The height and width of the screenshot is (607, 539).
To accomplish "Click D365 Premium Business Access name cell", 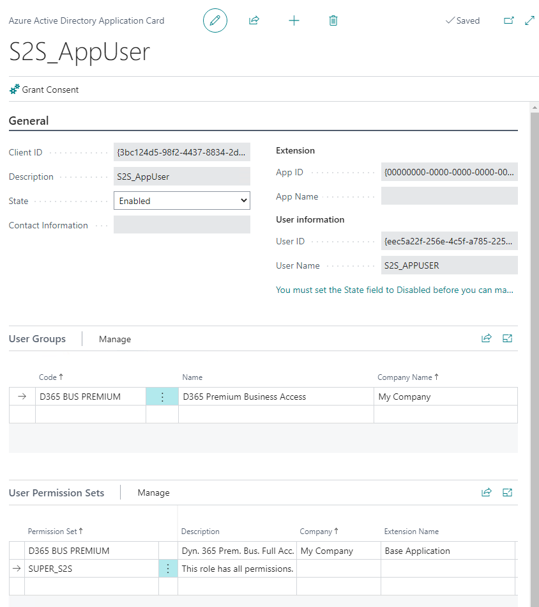I will (x=276, y=397).
